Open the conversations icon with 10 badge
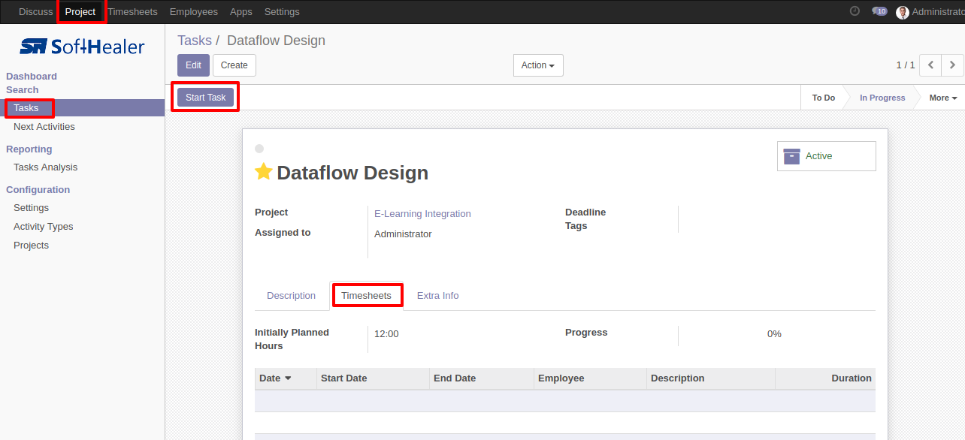Image resolution: width=965 pixels, height=440 pixels. 879,11
